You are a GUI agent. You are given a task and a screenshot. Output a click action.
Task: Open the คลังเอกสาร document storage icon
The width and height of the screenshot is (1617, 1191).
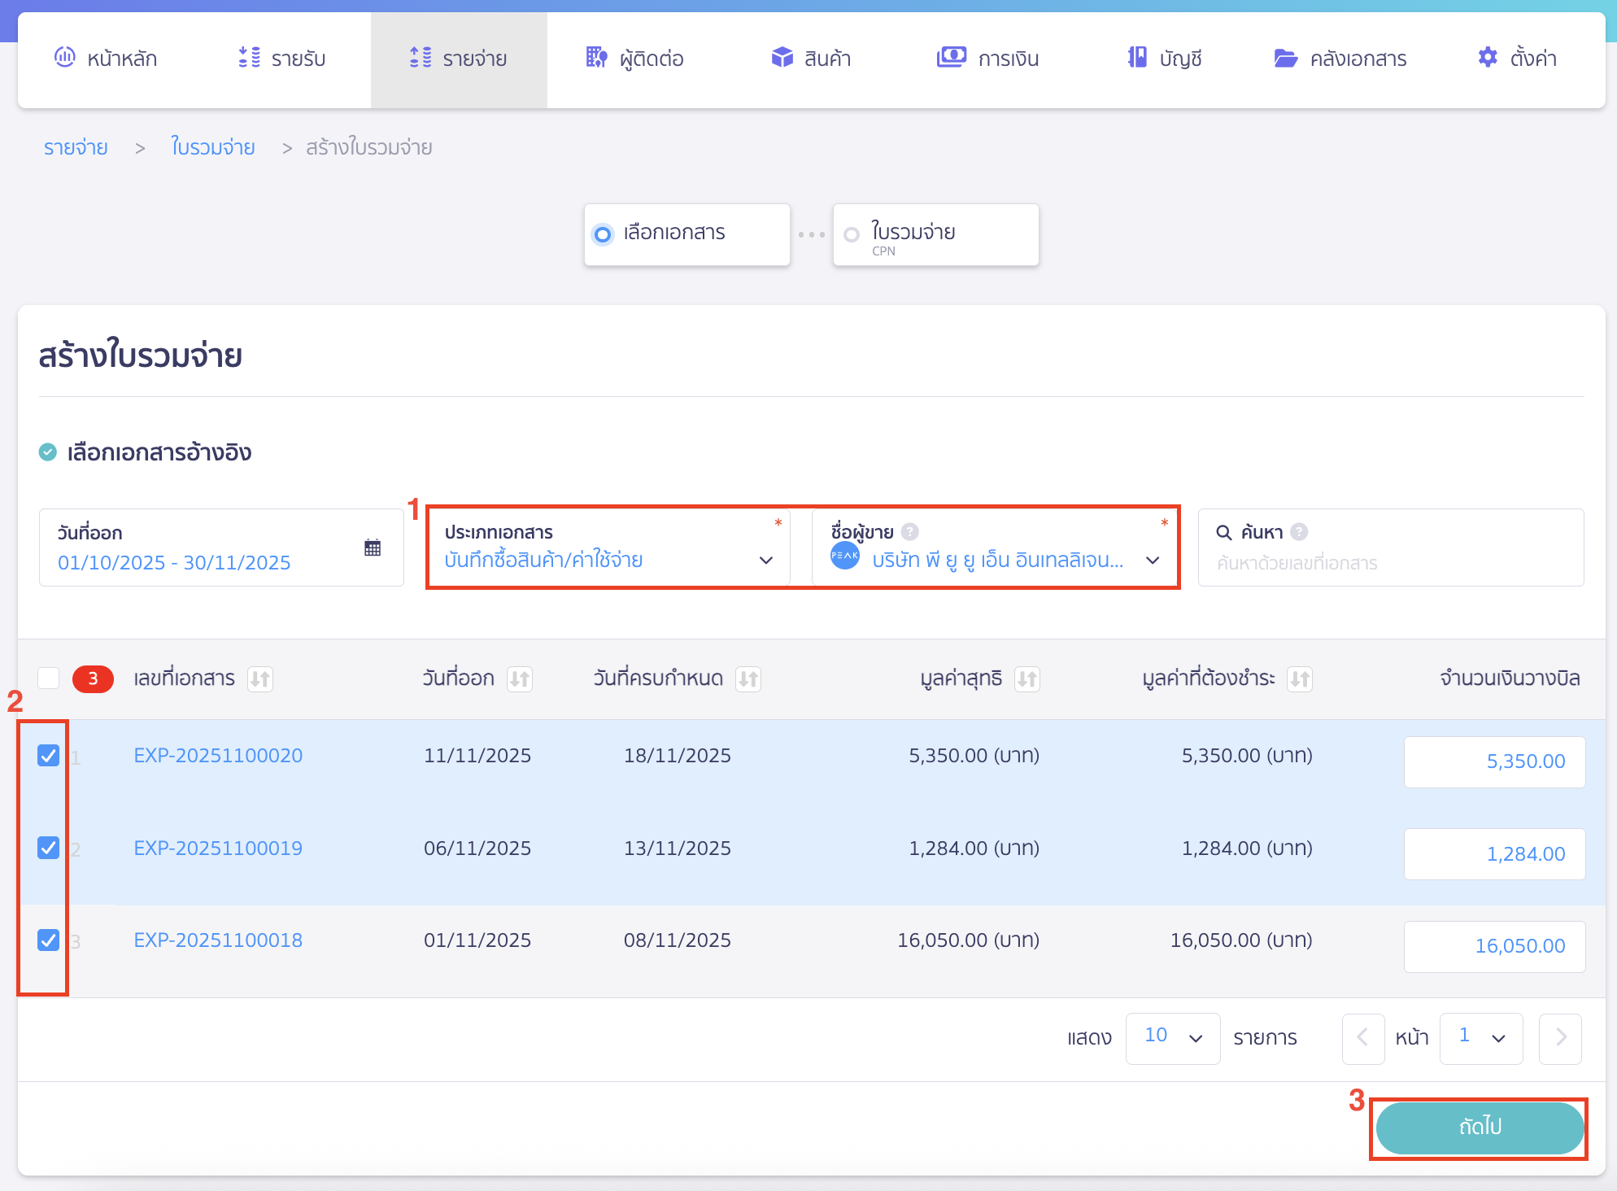(x=1285, y=58)
